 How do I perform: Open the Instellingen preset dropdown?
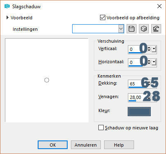[121, 29]
